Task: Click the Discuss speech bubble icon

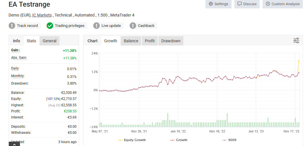Action: [240, 4]
